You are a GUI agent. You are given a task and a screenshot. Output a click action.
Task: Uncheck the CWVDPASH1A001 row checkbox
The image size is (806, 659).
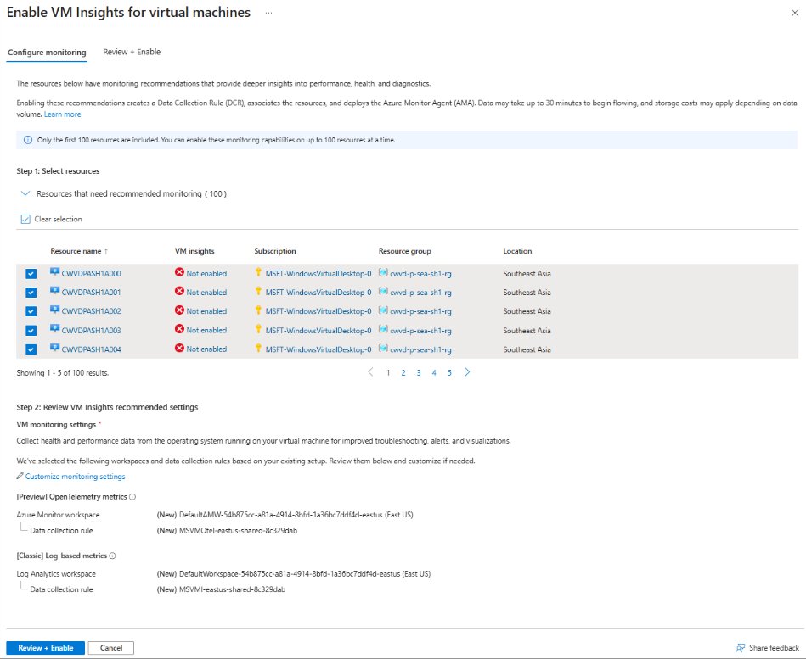point(31,293)
